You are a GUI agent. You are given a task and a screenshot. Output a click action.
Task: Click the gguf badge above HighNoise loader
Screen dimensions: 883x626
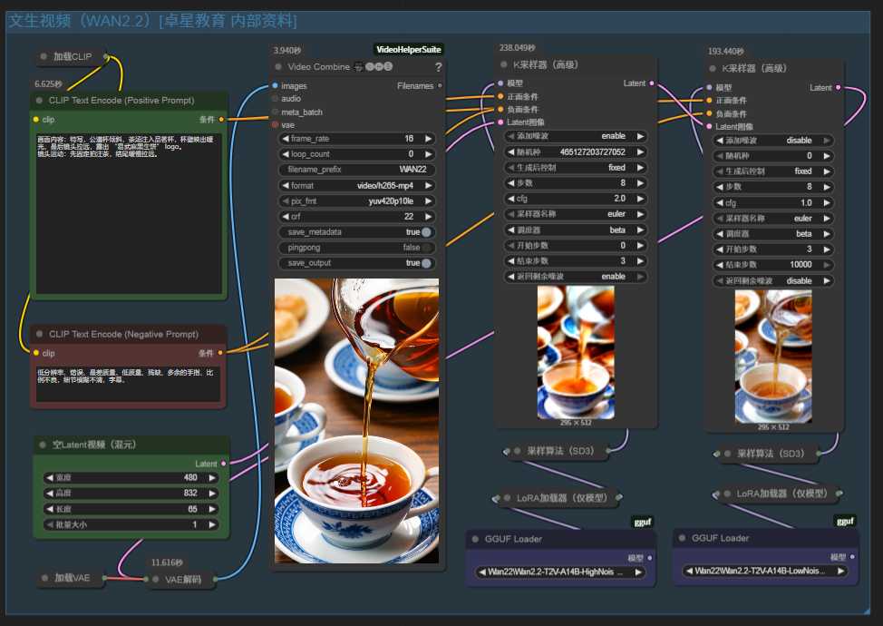641,521
